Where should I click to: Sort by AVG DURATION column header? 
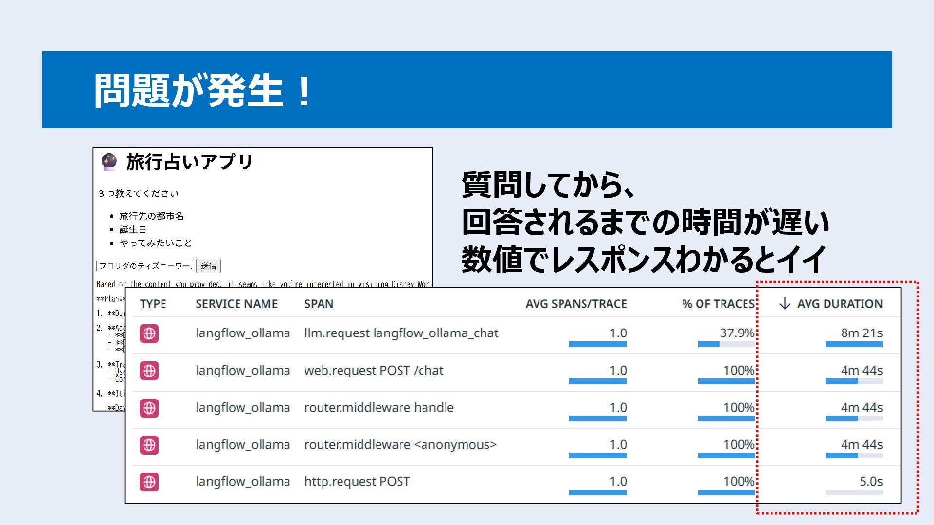point(839,304)
